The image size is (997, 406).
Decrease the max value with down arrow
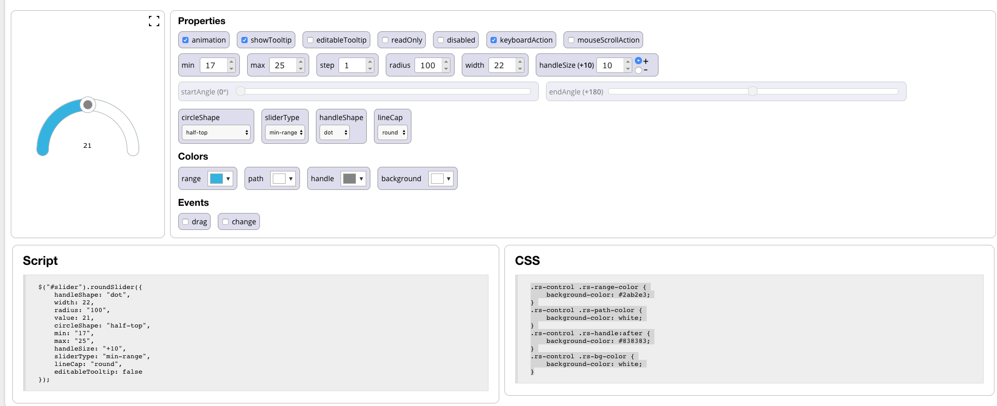pyautogui.click(x=301, y=69)
